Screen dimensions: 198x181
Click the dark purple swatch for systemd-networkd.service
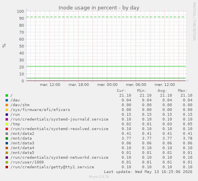[x=7, y=158]
